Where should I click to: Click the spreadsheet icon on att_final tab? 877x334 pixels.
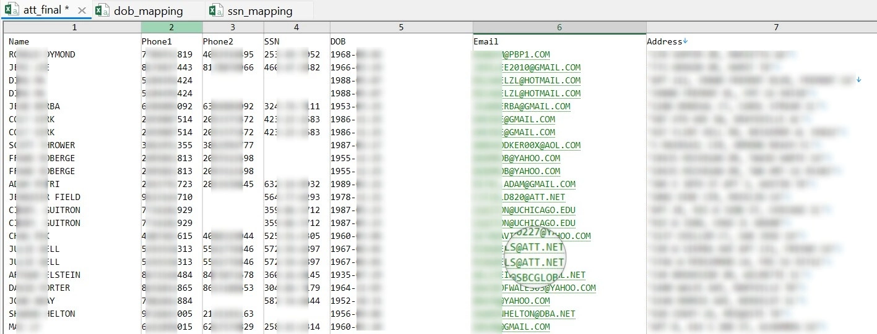pyautogui.click(x=12, y=10)
